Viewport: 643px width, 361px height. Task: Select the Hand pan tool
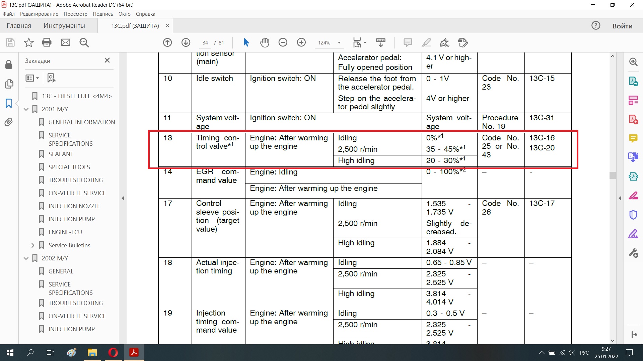coord(265,42)
